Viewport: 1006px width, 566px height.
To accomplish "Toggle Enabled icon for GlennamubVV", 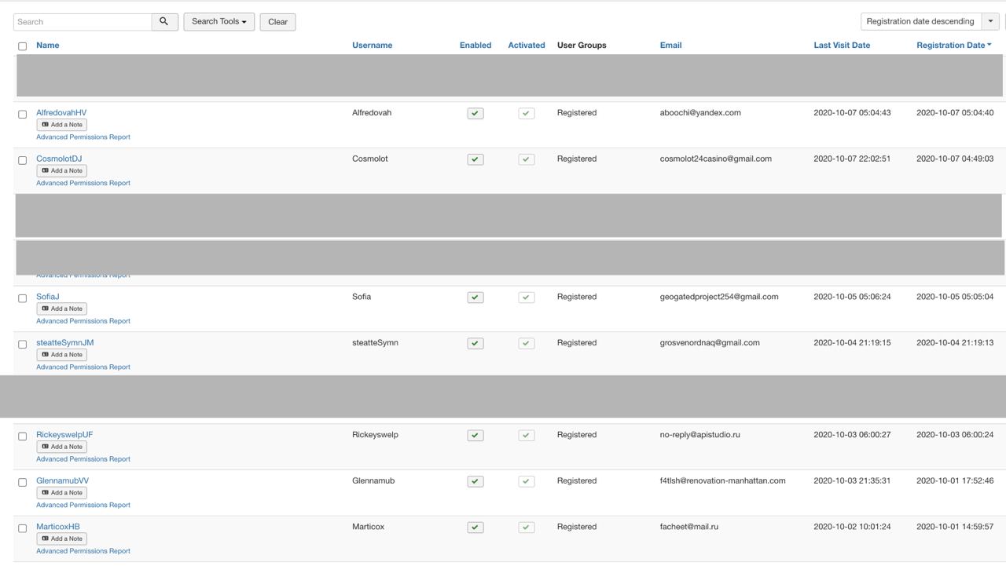I will click(475, 481).
